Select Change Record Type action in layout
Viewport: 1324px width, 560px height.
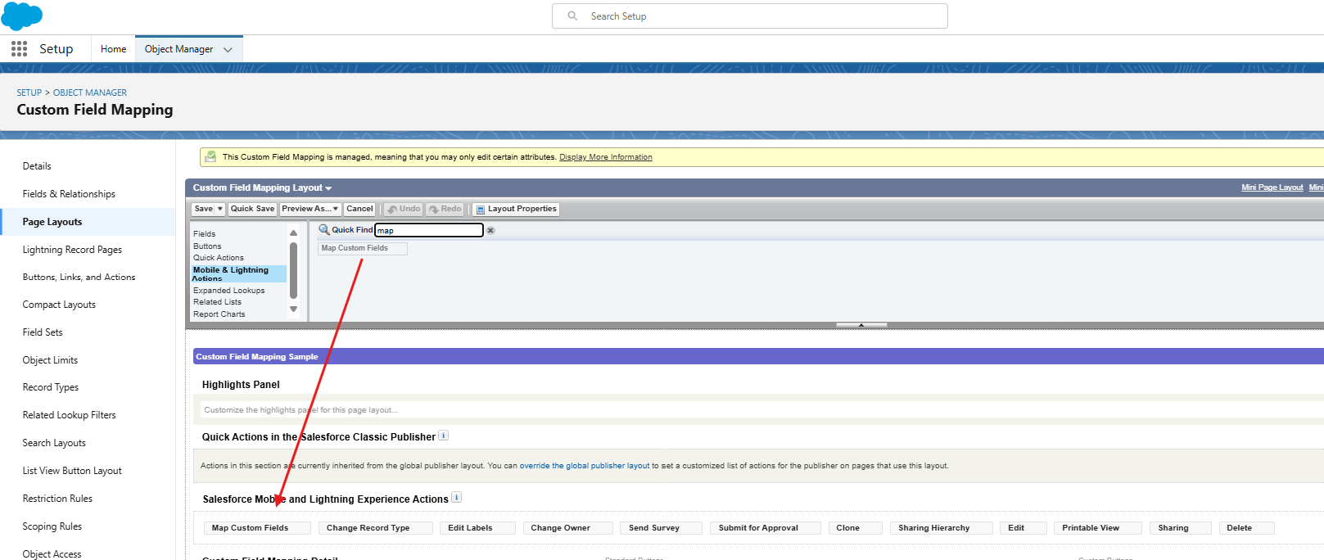point(375,528)
